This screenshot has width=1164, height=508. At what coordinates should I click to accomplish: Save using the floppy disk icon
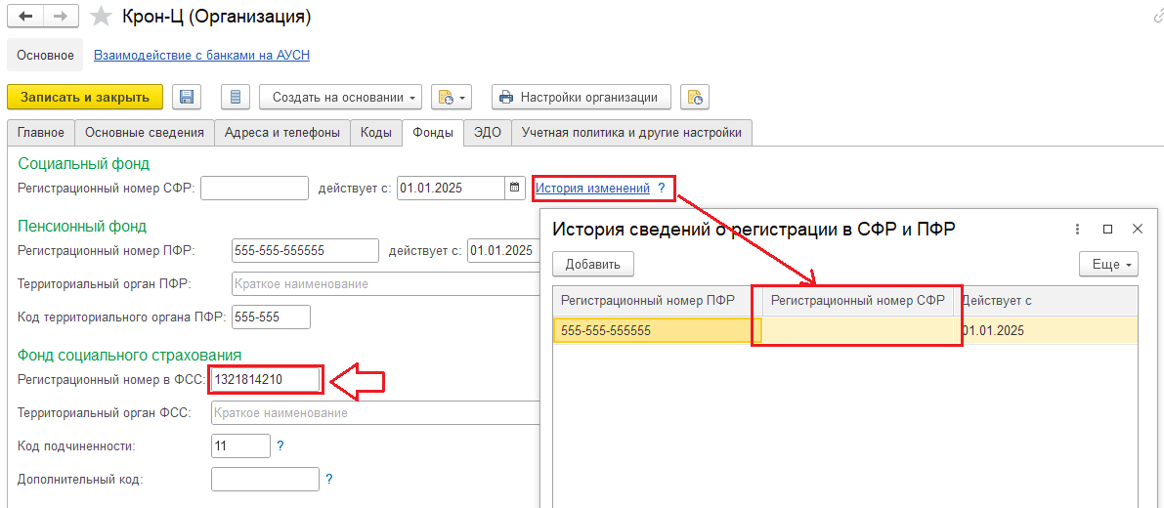187,97
